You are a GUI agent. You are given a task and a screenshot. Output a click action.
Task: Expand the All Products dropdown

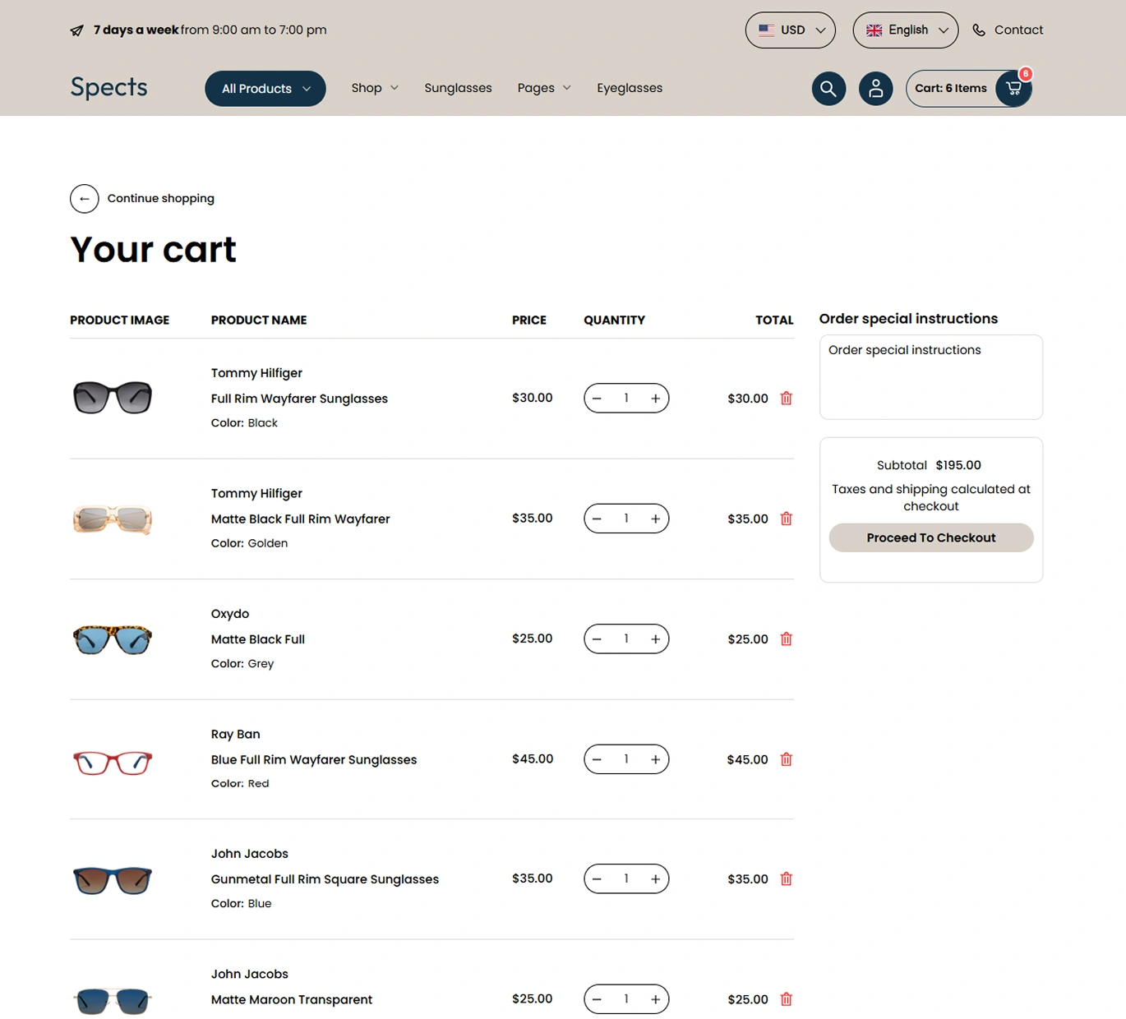tap(265, 89)
